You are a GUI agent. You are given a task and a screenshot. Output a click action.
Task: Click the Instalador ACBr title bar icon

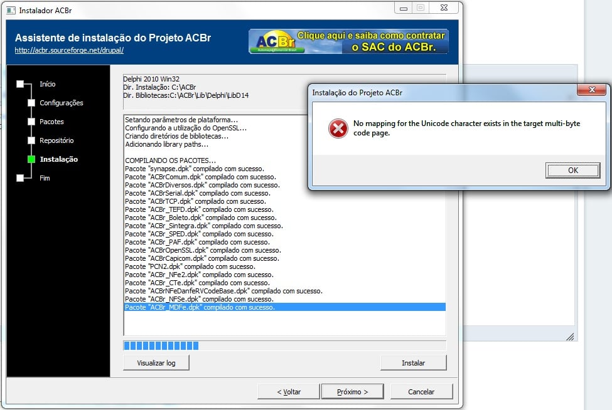click(11, 10)
